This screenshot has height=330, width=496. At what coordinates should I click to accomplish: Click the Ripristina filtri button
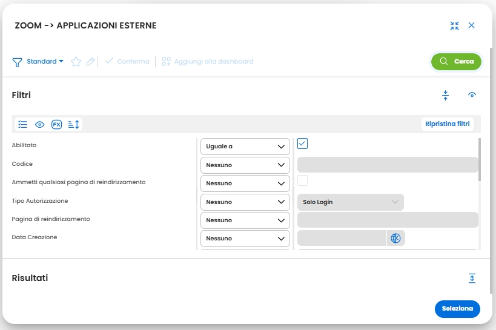[448, 124]
